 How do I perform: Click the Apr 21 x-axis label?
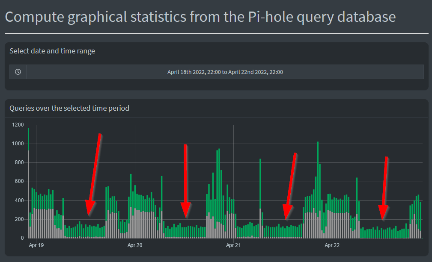click(233, 245)
